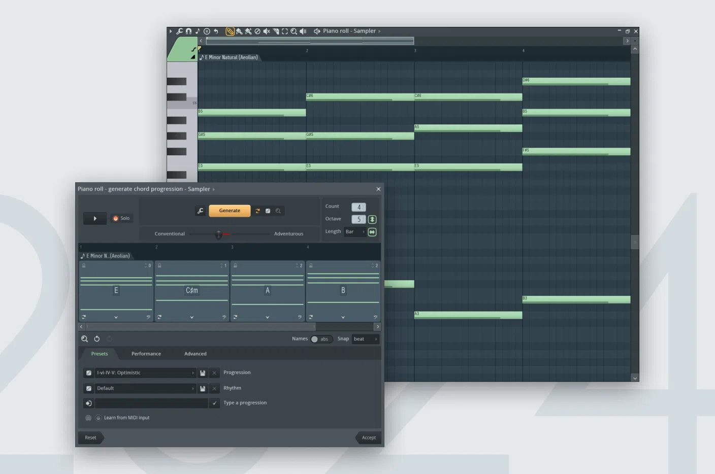
Task: Select the Draw pencil tool in Piano roll
Action: tap(230, 31)
